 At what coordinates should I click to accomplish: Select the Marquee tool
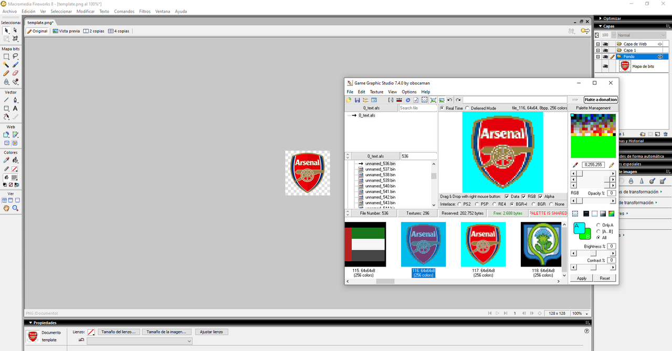[x=6, y=56]
